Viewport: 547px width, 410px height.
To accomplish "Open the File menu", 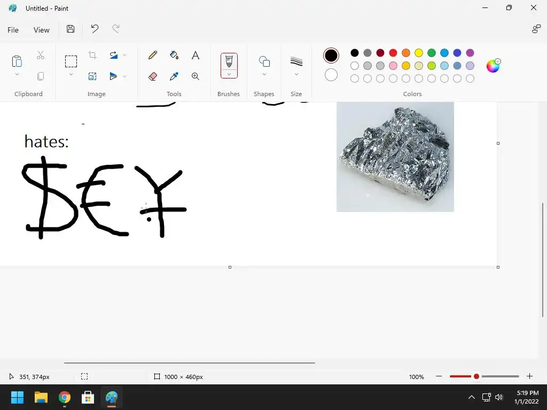I will point(13,30).
